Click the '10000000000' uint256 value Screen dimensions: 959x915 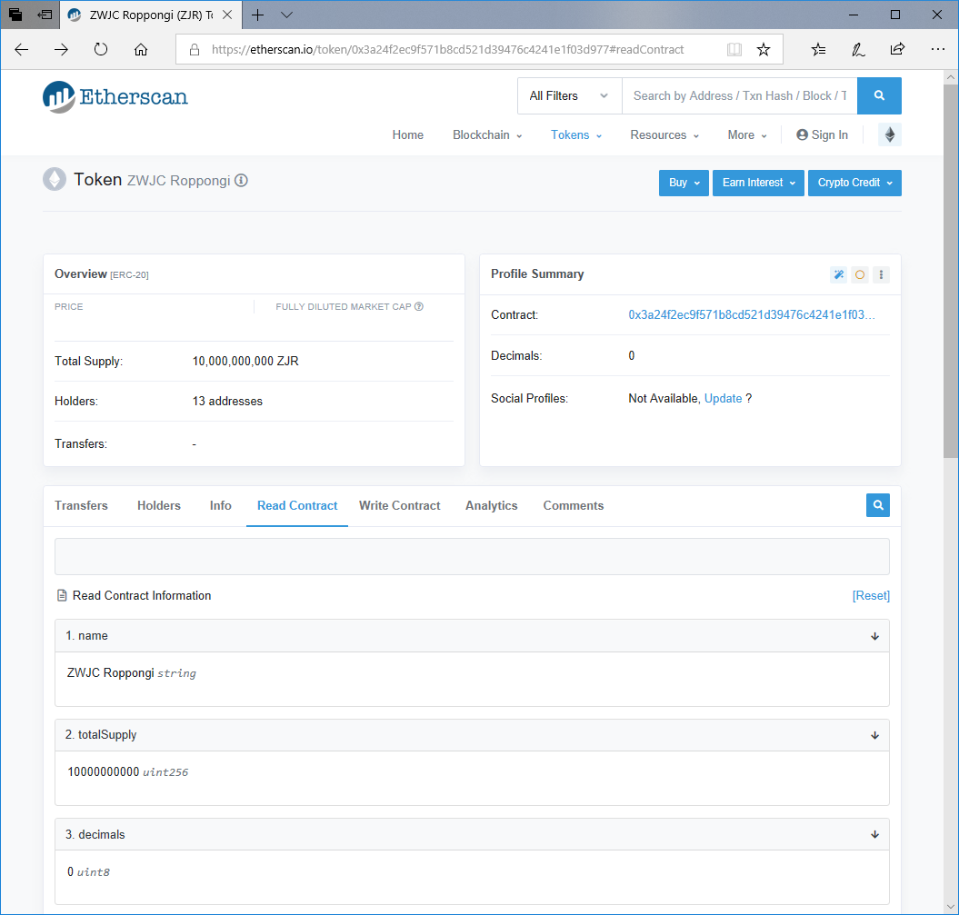coord(104,772)
